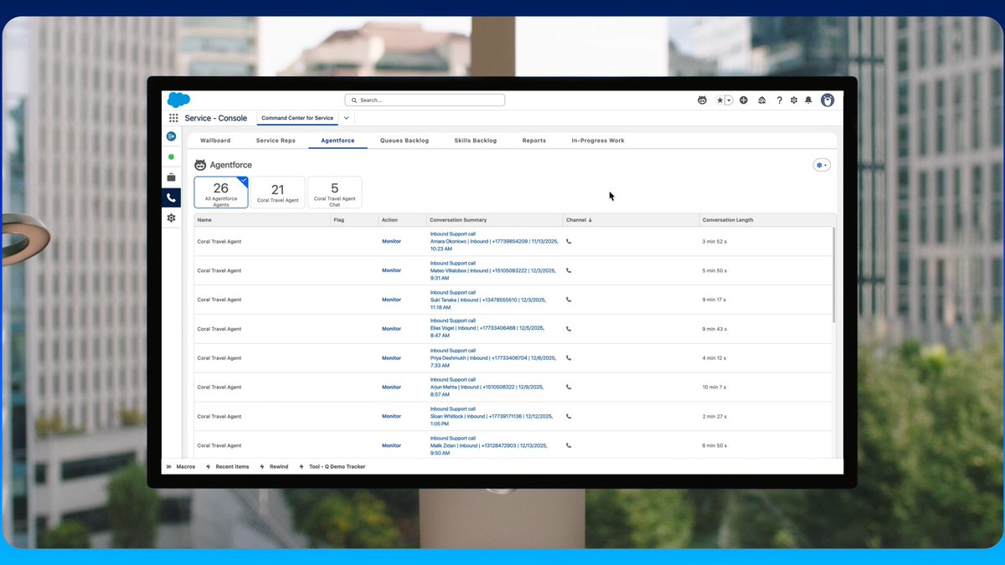Open the Agentforce panel settings gear dropdown

(x=822, y=165)
